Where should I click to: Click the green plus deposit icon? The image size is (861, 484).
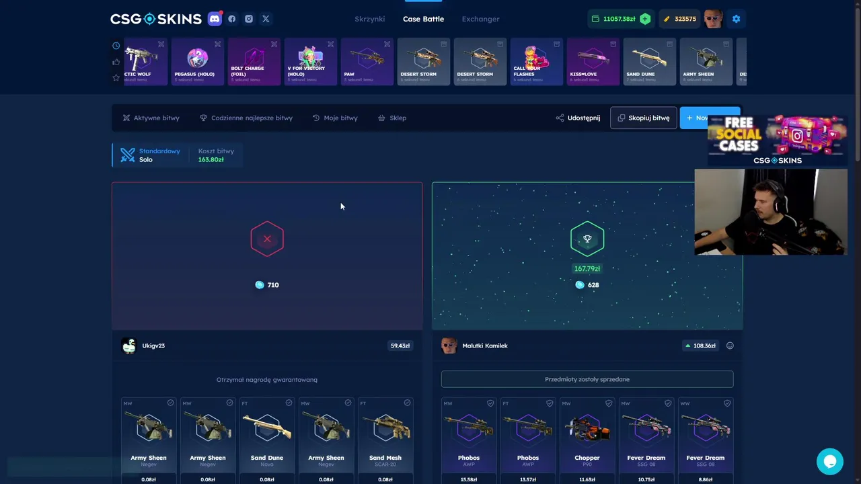click(645, 19)
